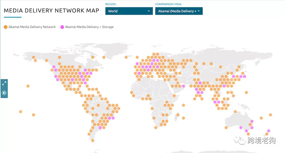Select the southernmost hexagon in South America
The width and height of the screenshot is (285, 153).
[93, 140]
